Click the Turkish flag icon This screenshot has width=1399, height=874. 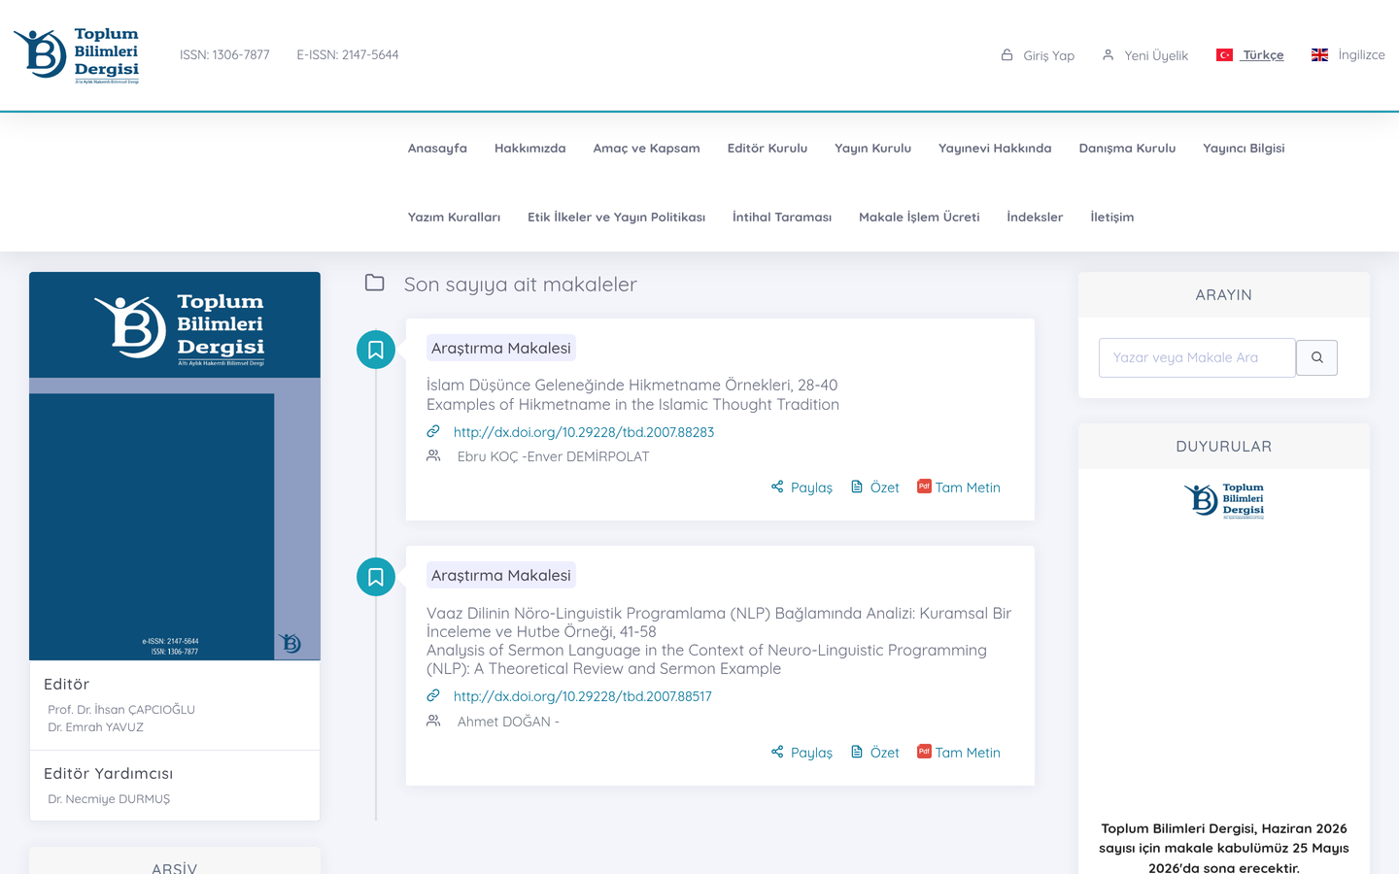[x=1225, y=55]
